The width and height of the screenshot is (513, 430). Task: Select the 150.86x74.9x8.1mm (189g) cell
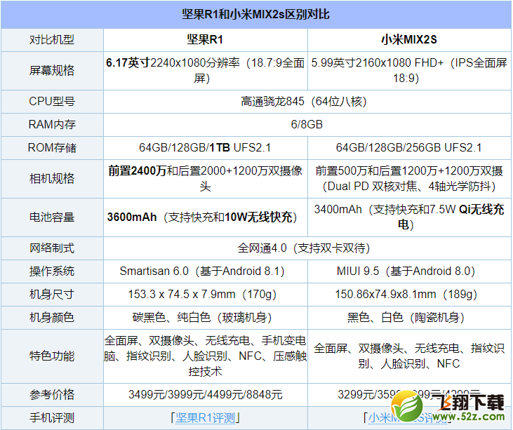(x=409, y=295)
